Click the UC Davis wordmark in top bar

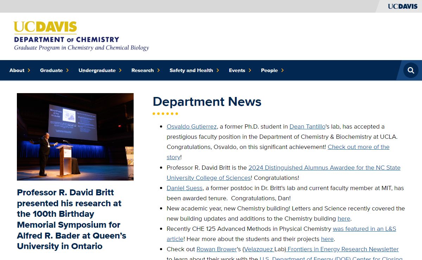pos(403,6)
